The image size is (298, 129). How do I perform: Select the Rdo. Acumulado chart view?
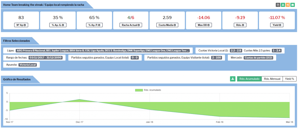tap(249, 79)
